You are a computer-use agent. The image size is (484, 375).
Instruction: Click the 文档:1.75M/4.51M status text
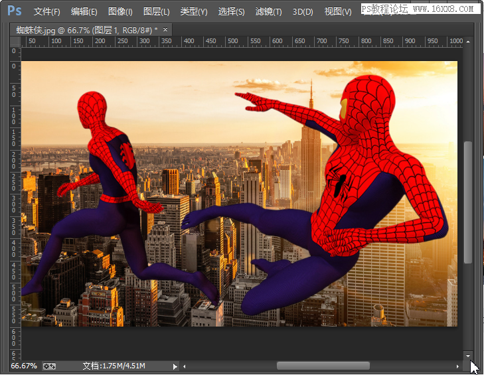pos(114,366)
